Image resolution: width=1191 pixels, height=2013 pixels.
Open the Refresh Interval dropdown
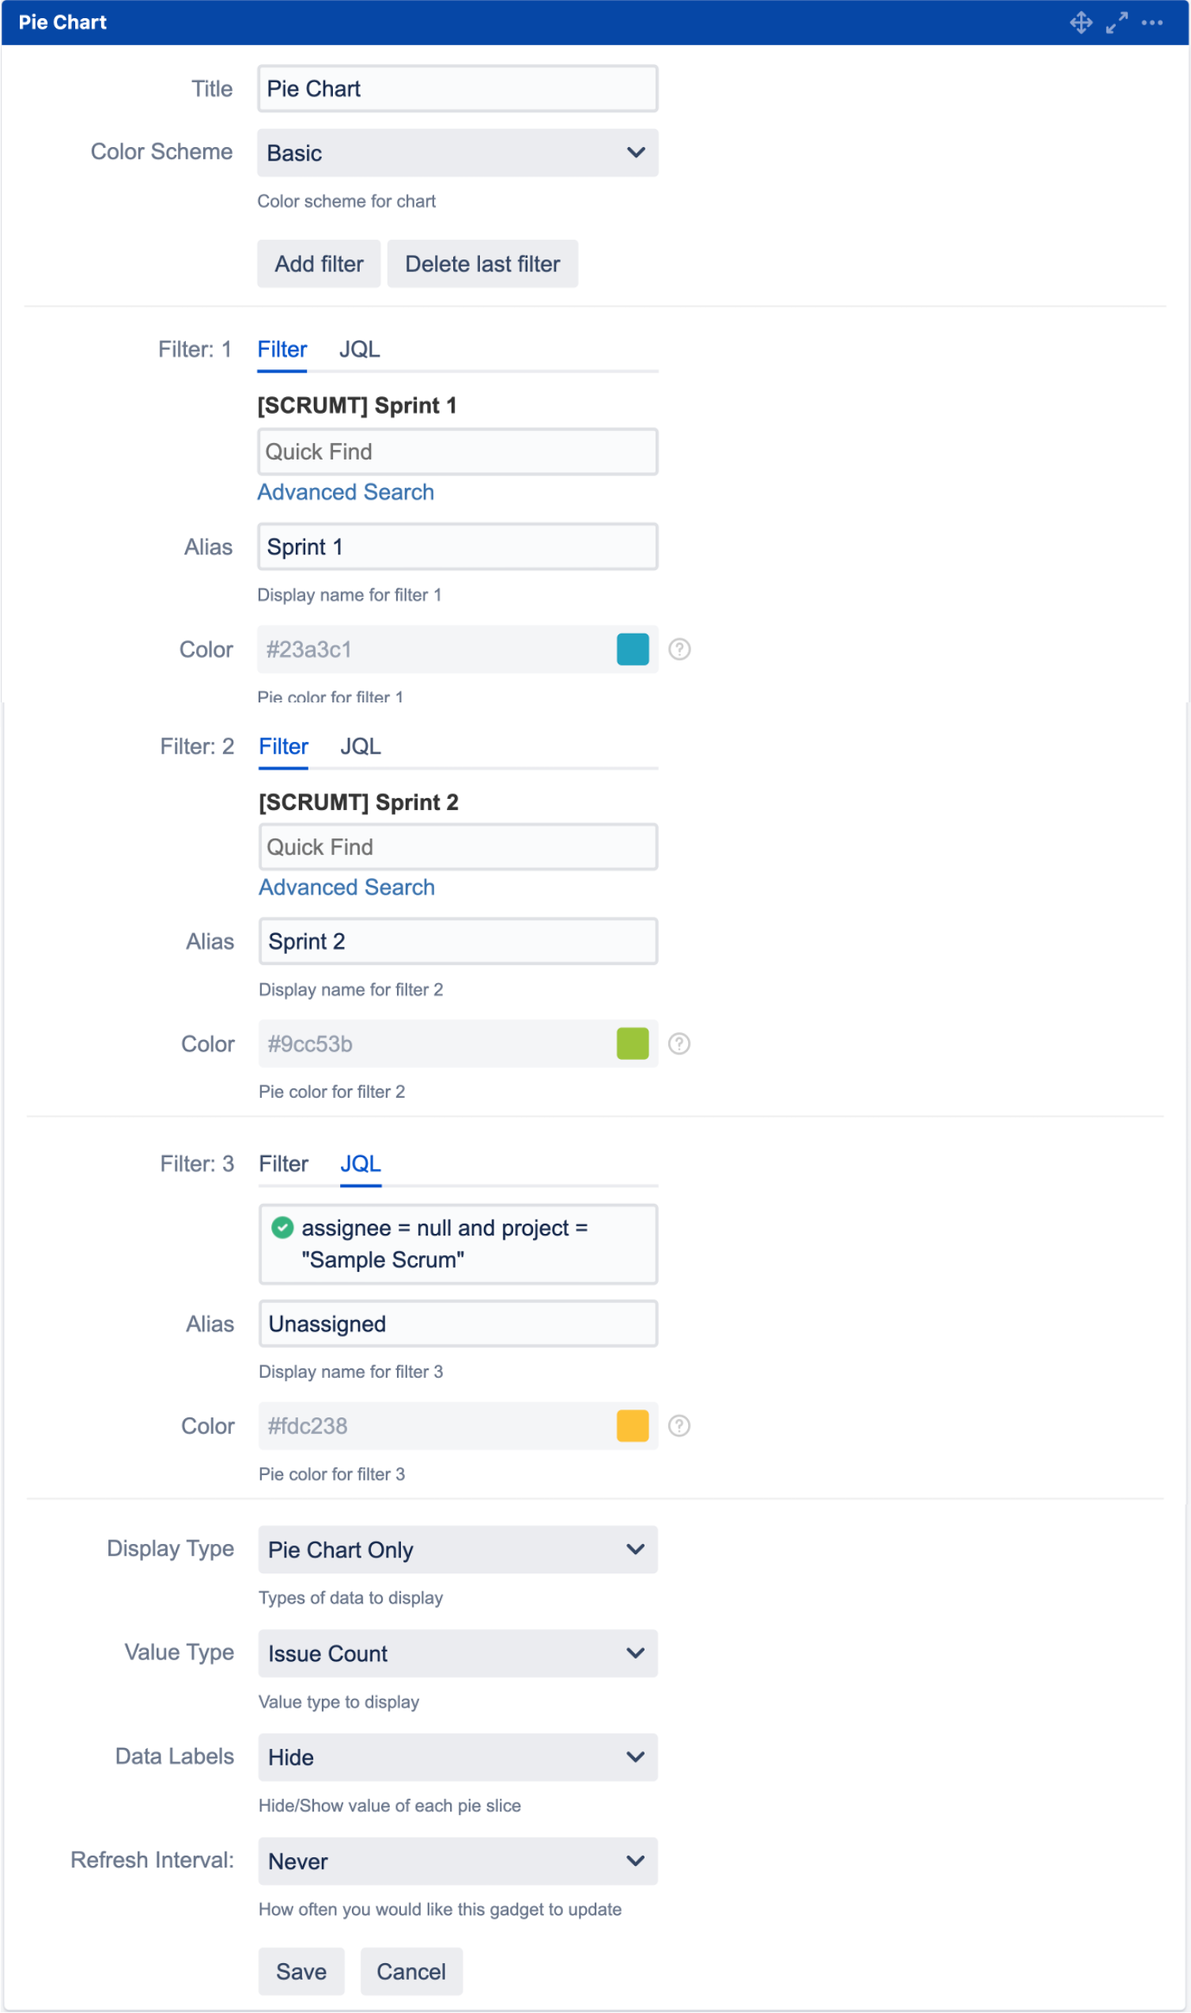[457, 1860]
